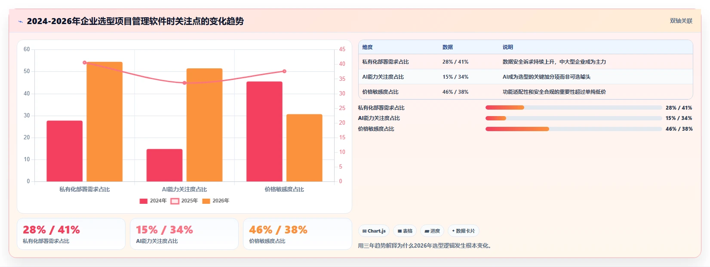Click the 2024 bar for 价格敏感度占比

coord(264,132)
